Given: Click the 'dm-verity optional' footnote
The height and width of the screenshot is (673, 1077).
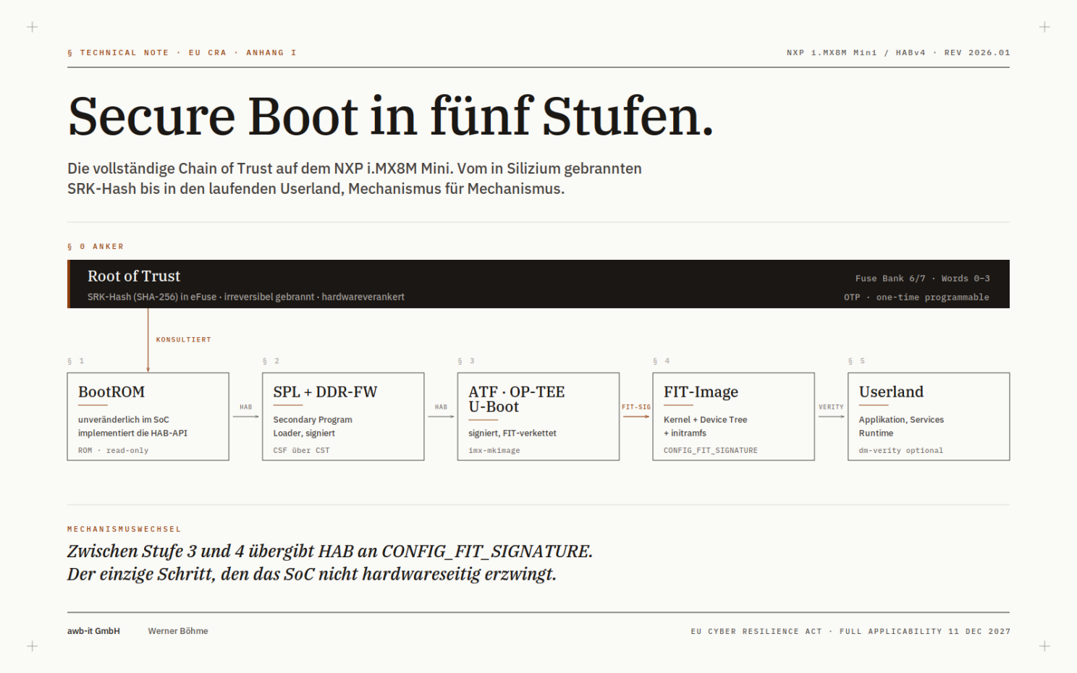Looking at the screenshot, I should pyautogui.click(x=901, y=450).
